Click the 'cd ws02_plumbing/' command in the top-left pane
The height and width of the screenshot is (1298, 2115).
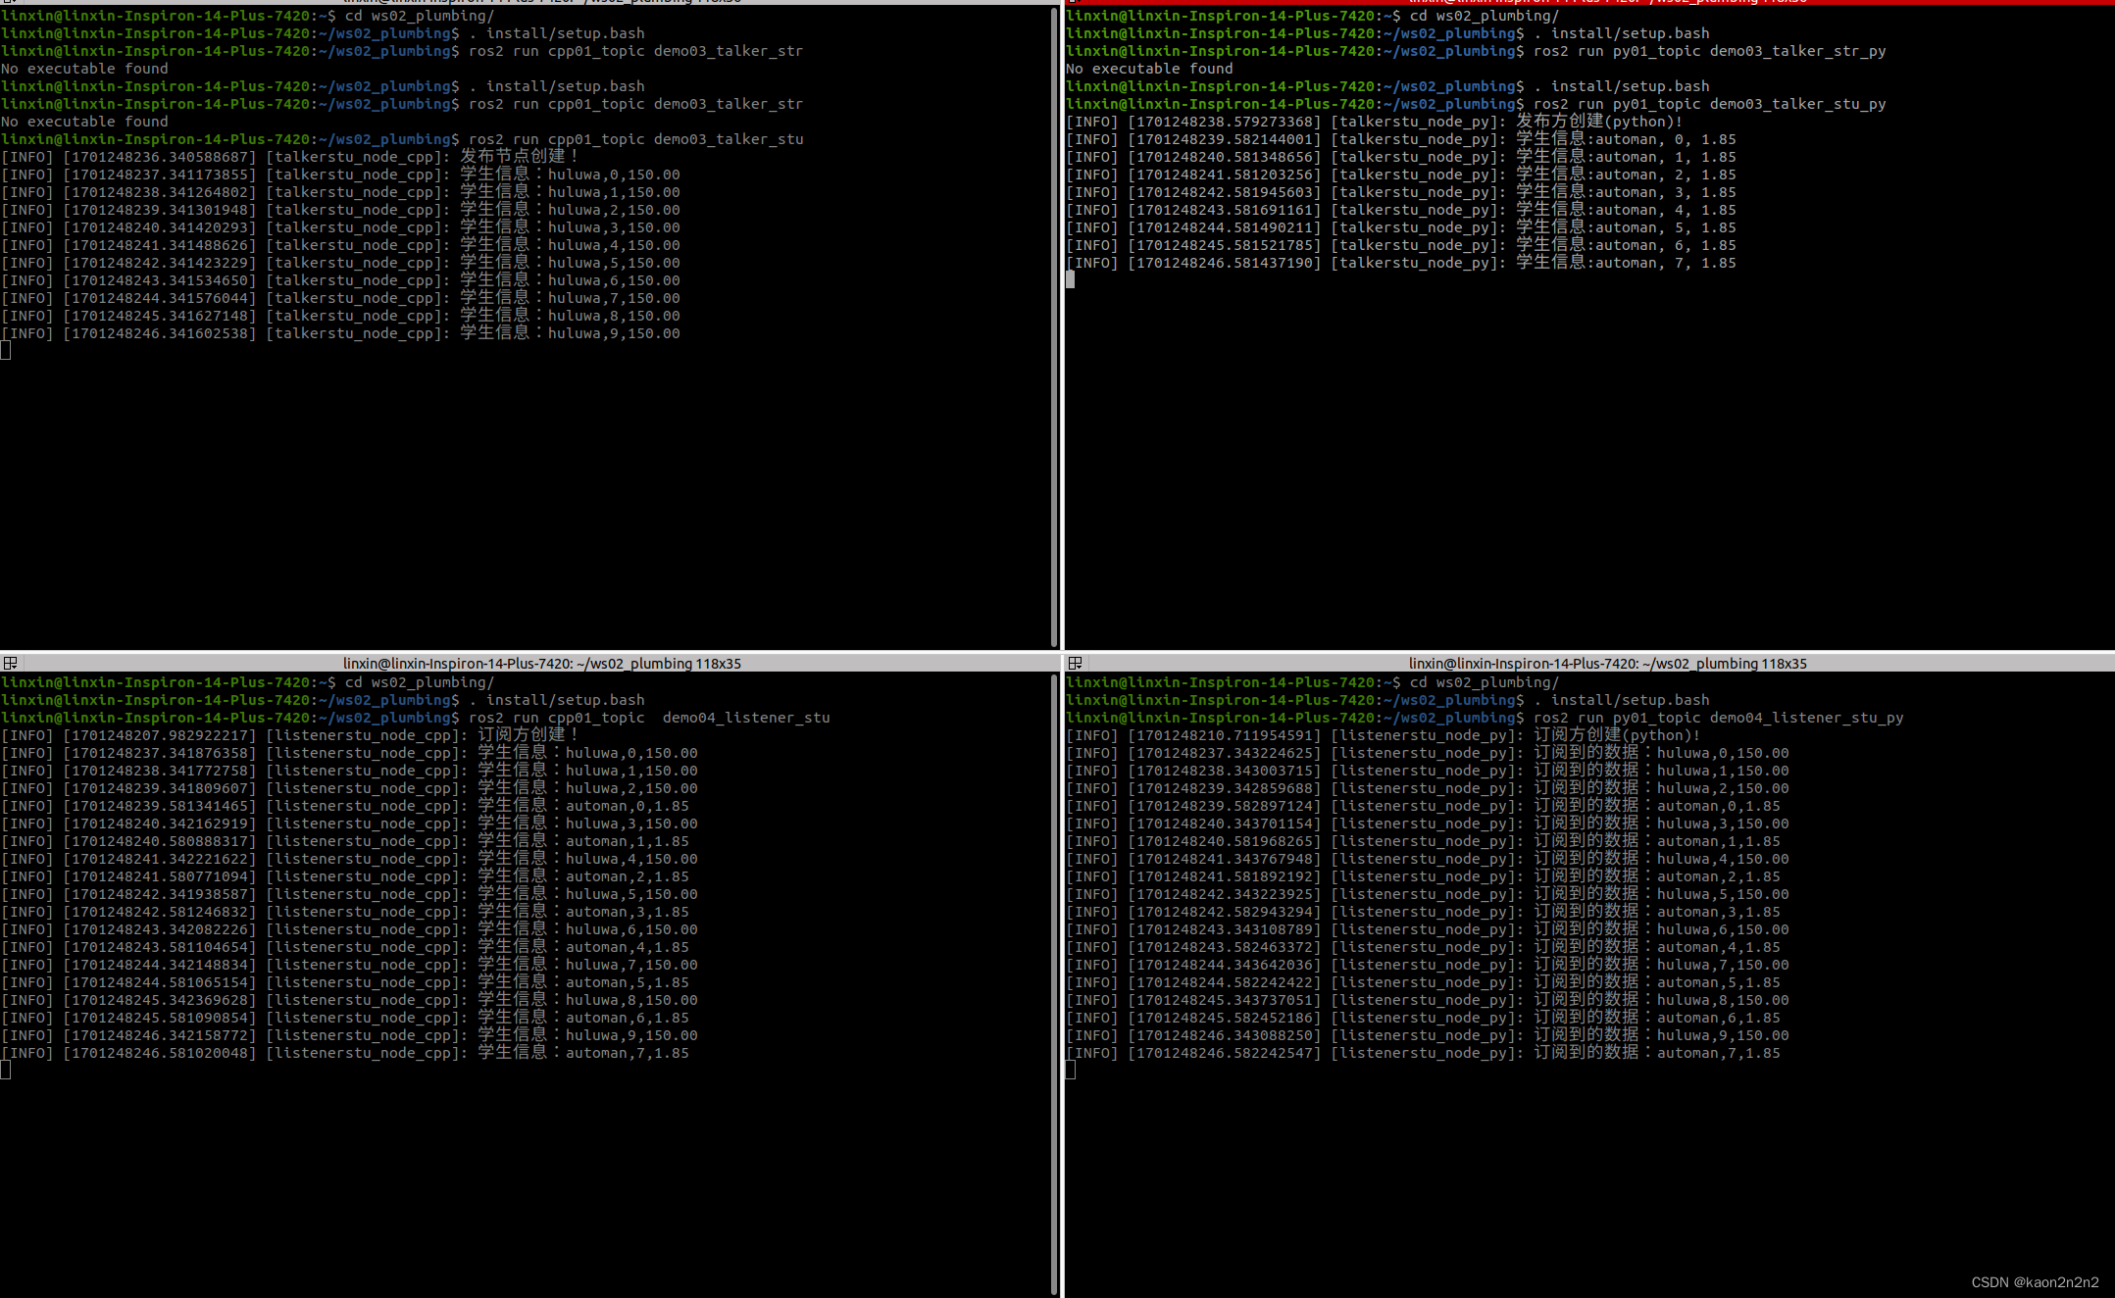[x=420, y=16]
